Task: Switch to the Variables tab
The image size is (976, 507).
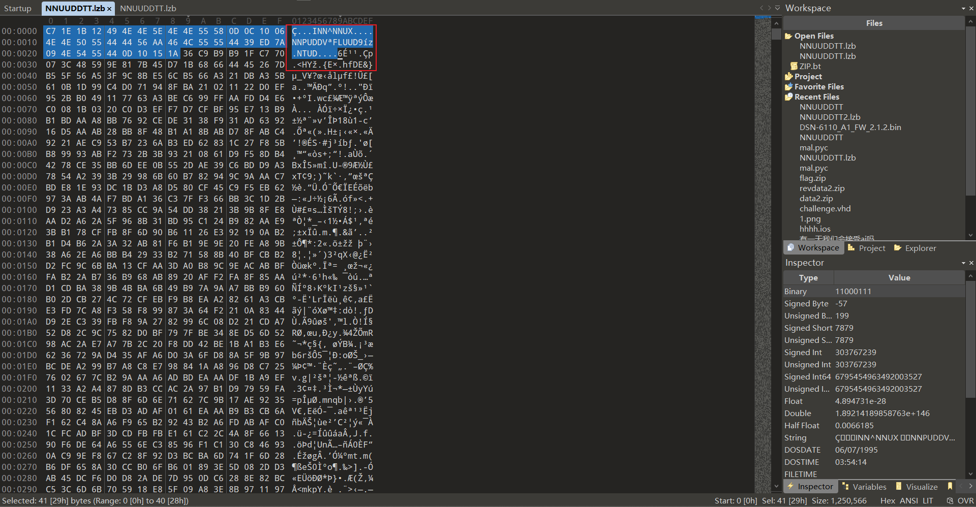Action: click(869, 487)
